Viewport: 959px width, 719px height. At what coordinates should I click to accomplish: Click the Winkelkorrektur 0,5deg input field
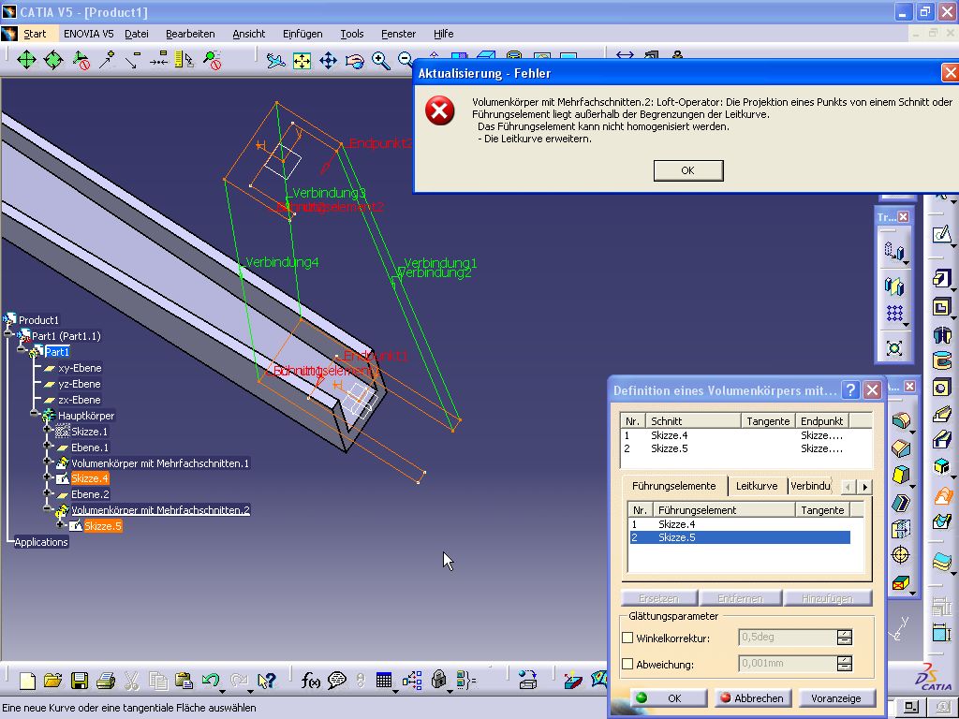[x=787, y=637]
